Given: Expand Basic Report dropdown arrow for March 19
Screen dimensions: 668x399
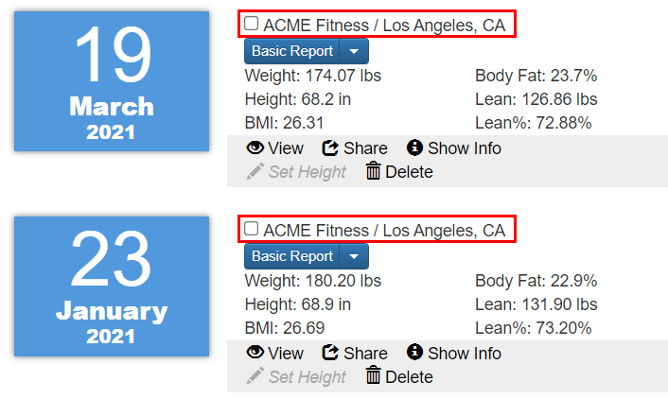Looking at the screenshot, I should coord(354,51).
